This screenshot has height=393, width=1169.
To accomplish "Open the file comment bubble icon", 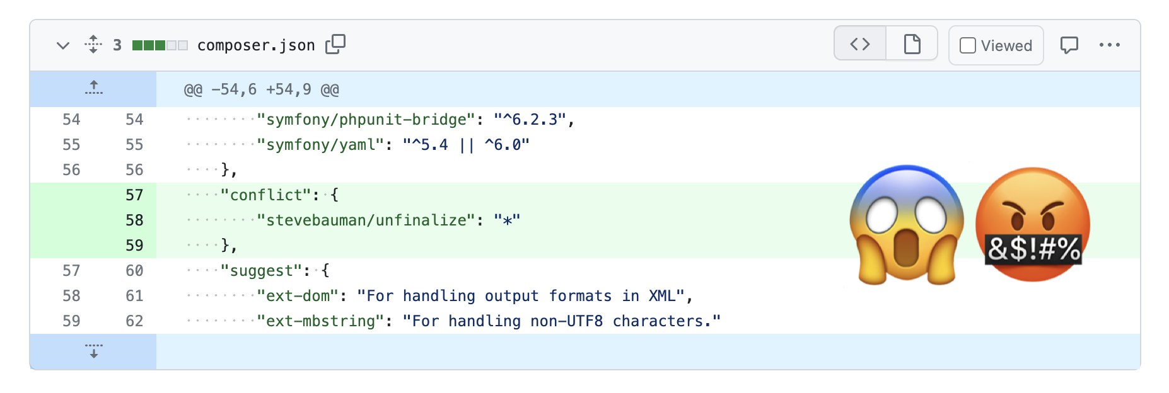I will (1069, 45).
